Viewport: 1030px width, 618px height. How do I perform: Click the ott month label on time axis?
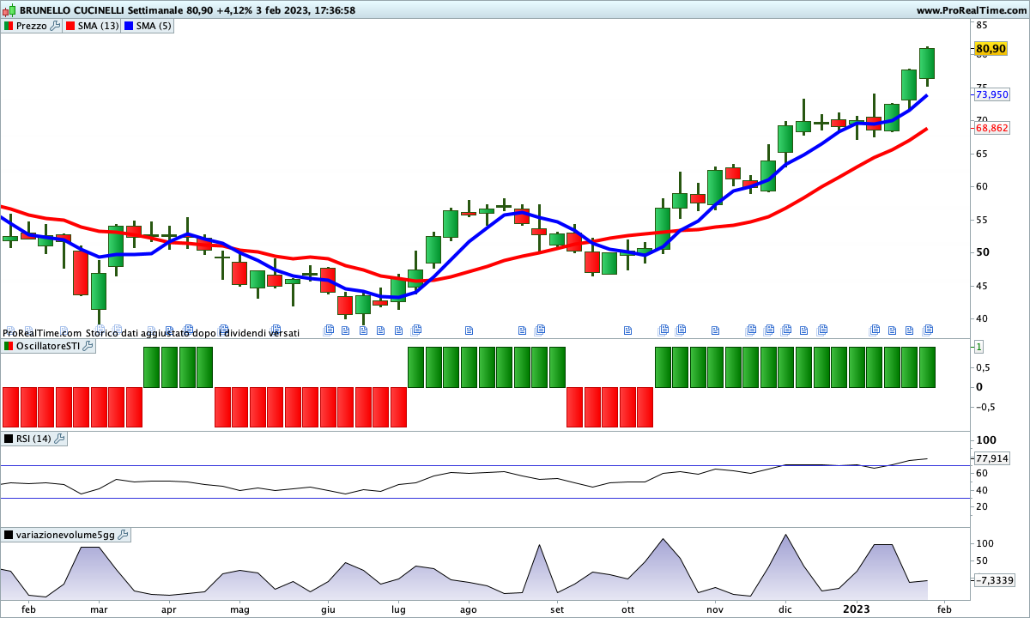click(x=627, y=609)
